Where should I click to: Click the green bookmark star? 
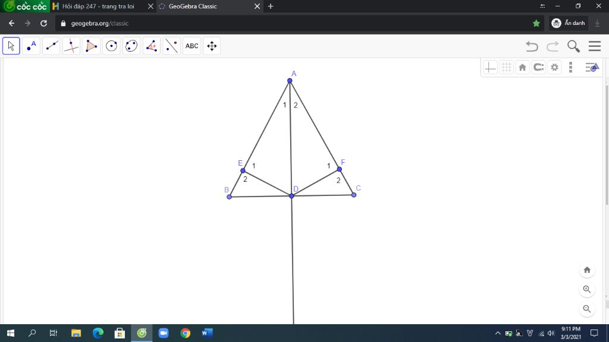pyautogui.click(x=536, y=23)
